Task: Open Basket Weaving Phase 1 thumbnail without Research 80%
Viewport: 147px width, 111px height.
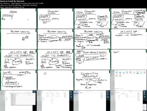Action: click(x=55, y=39)
